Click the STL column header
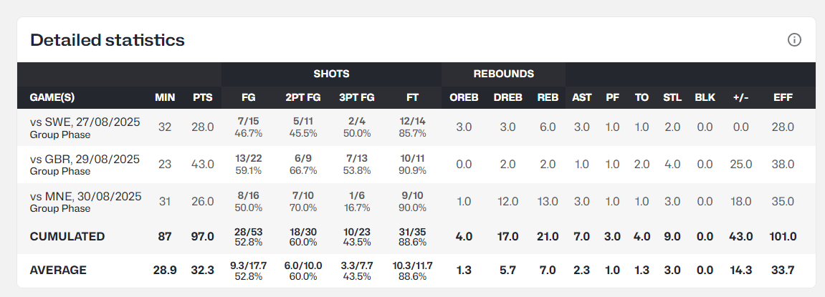The width and height of the screenshot is (825, 297). (x=672, y=97)
